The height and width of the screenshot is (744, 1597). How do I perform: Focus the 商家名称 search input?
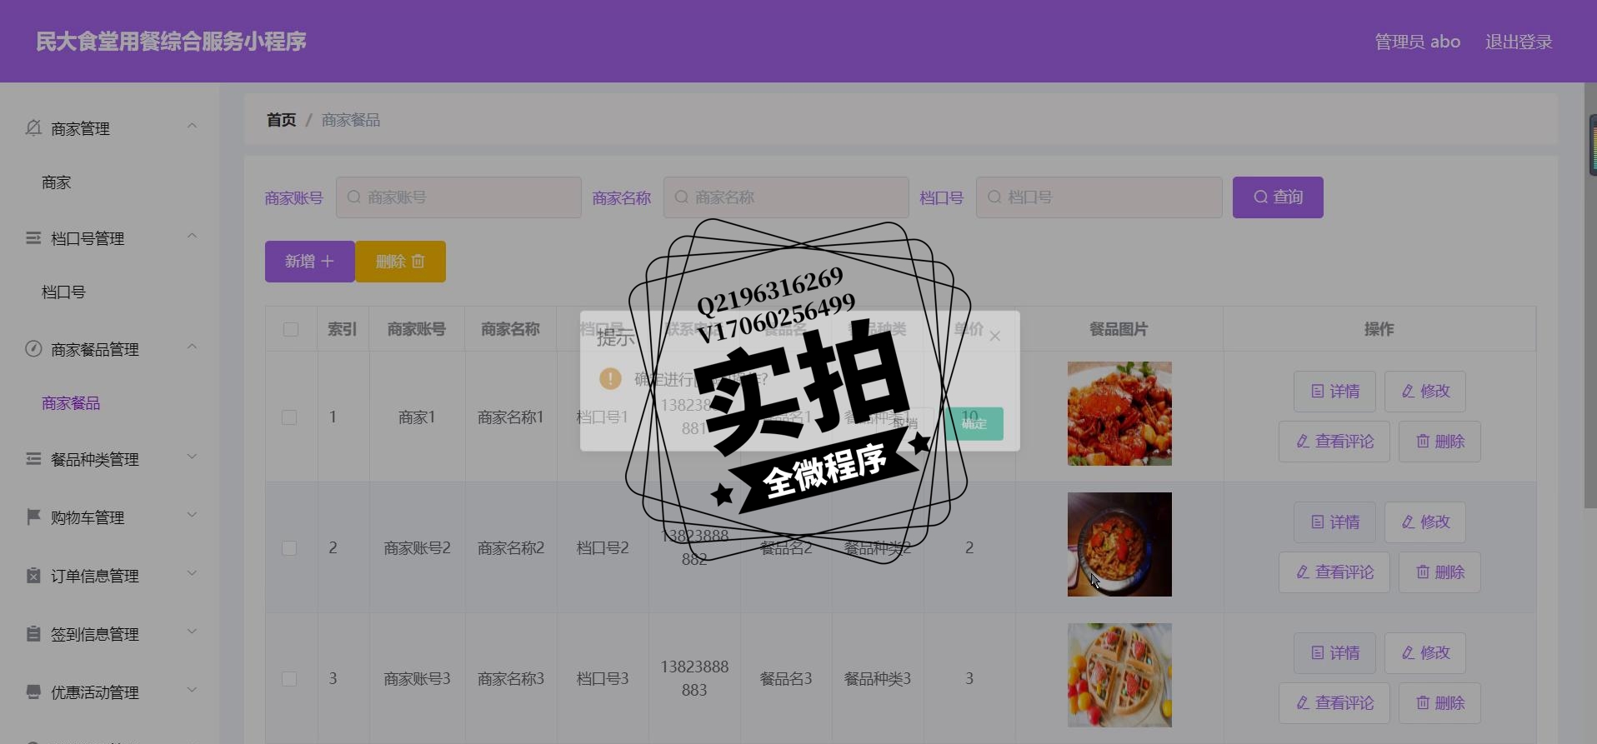coord(786,197)
